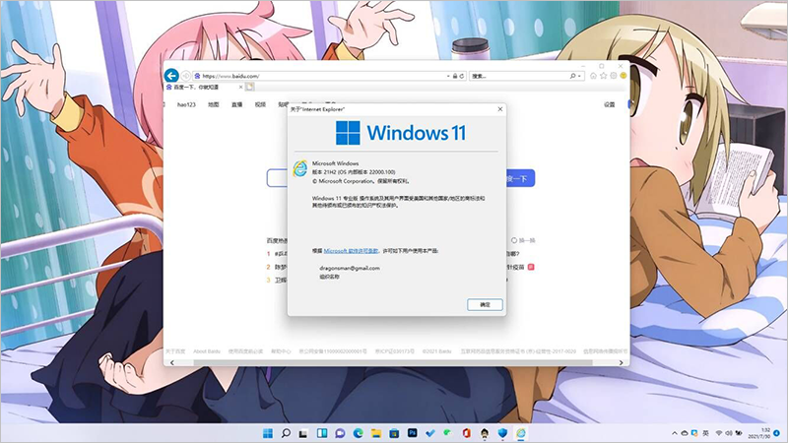This screenshot has width=788, height=443.
Task: Click the refresh icon in address bar
Action: 460,76
